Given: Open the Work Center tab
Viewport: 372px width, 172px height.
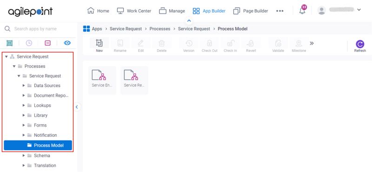Looking at the screenshot, I should pyautogui.click(x=134, y=11).
